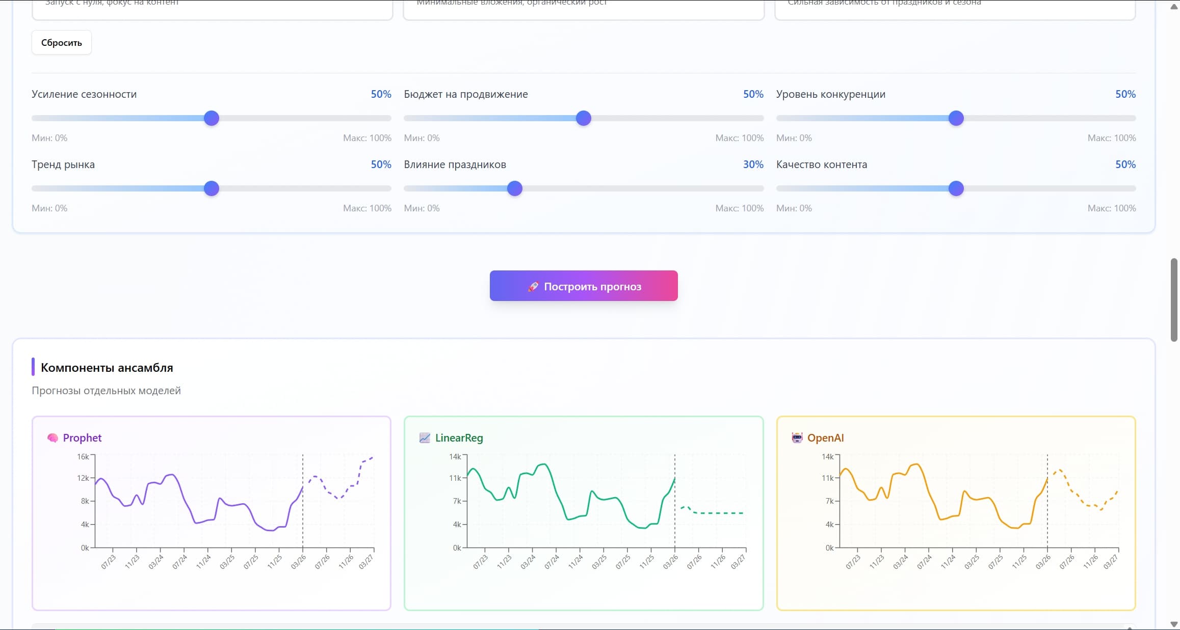Click the LinearReg chart icon
Viewport: 1180px width, 630px height.
[x=425, y=438]
